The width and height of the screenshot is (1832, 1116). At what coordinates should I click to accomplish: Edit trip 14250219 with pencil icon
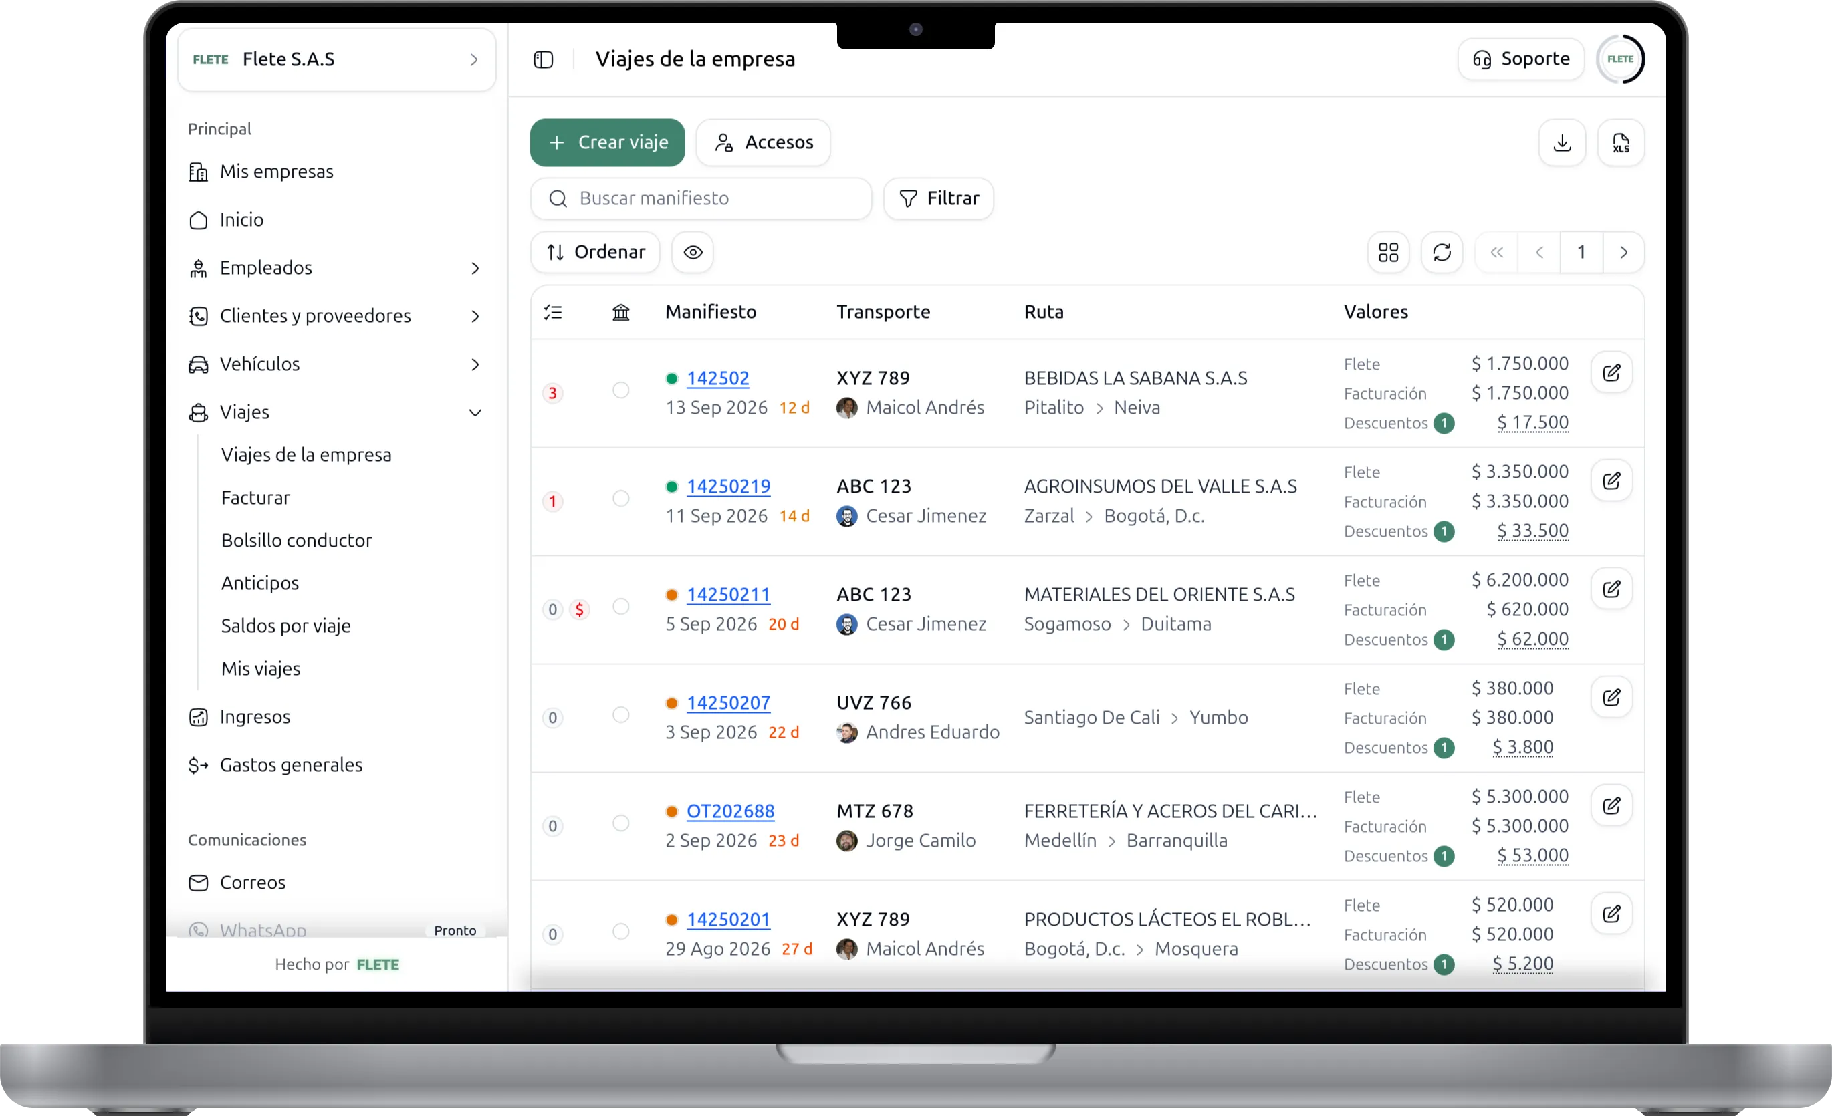coord(1611,481)
